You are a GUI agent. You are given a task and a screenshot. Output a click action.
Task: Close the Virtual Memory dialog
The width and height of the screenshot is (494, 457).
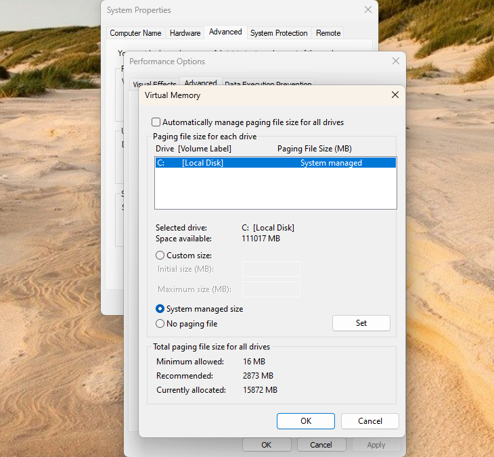coord(395,95)
